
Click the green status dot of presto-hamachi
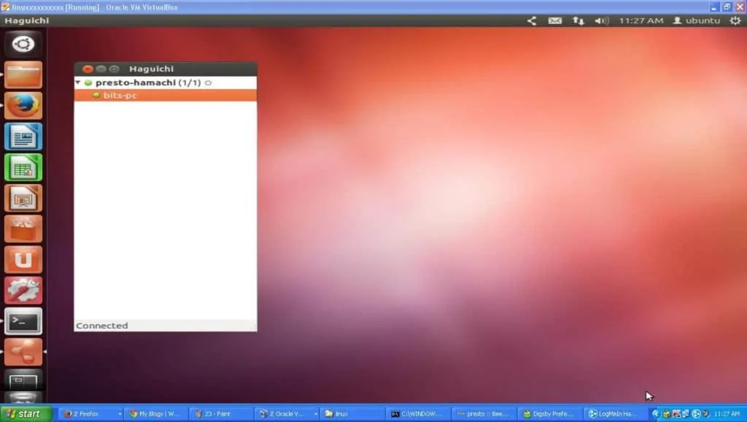[88, 83]
